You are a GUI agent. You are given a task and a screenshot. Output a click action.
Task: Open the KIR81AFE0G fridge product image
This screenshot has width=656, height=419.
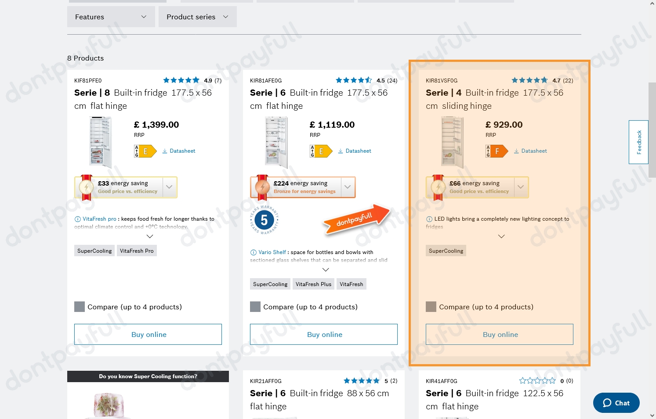tap(276, 142)
